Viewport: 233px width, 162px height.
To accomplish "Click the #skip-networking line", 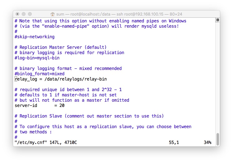I will click(x=35, y=37).
